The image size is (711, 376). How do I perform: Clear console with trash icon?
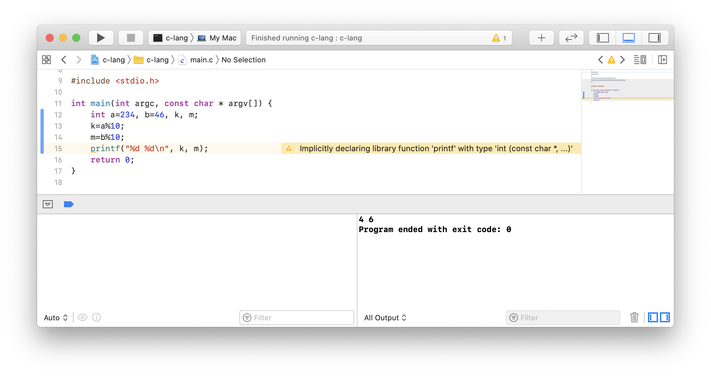coord(634,317)
